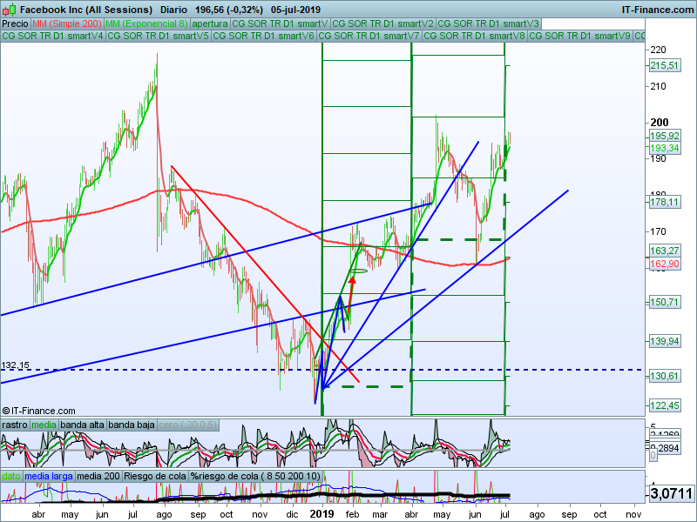The height and width of the screenshot is (522, 697).
Task: Click the red 162,90 moving average price tag
Action: click(664, 264)
